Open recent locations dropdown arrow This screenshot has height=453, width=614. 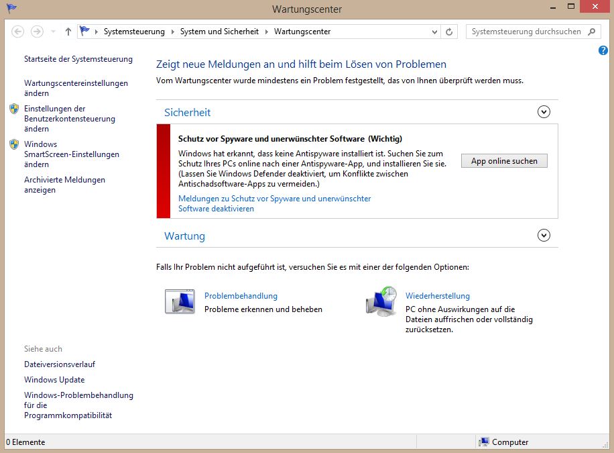coord(53,32)
